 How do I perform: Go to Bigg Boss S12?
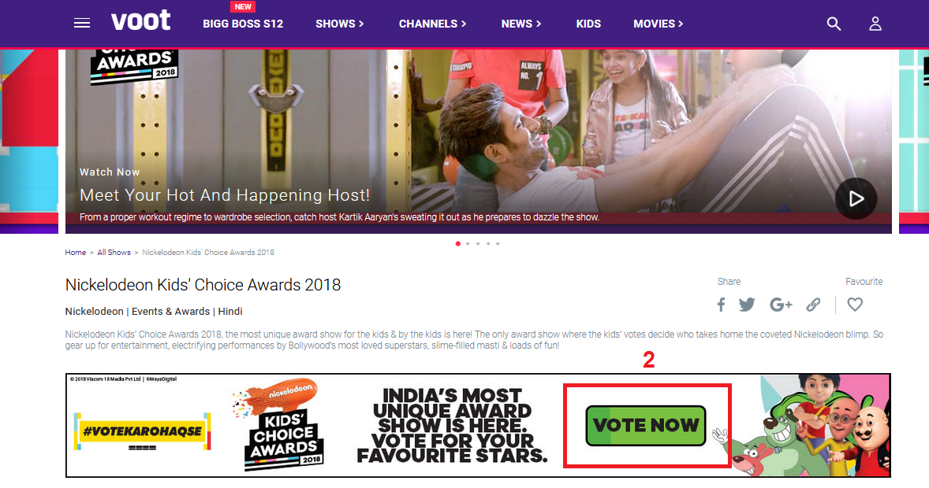(243, 24)
